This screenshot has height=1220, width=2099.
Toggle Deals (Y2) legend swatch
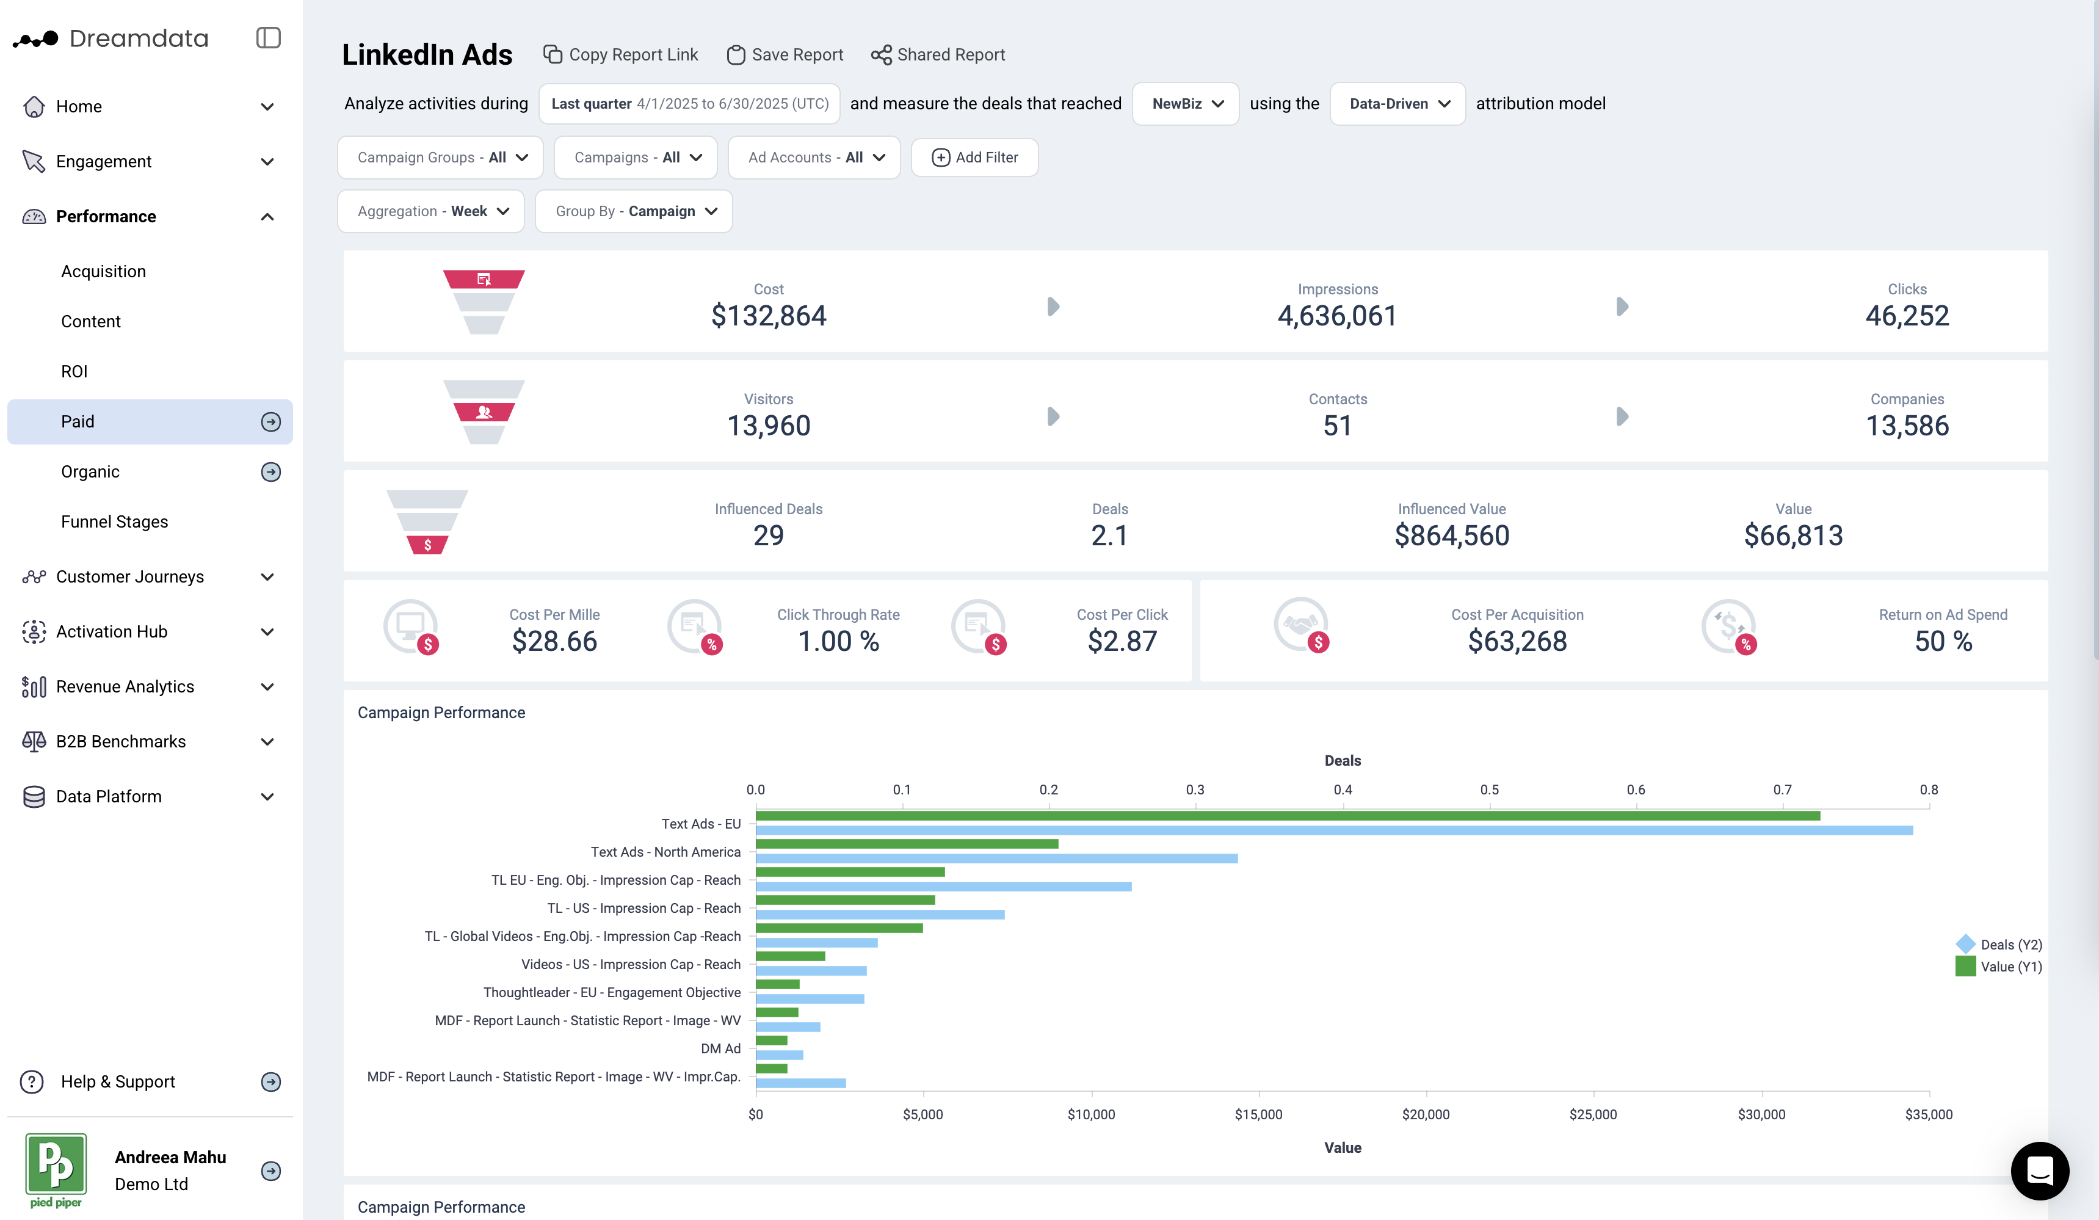point(1966,945)
